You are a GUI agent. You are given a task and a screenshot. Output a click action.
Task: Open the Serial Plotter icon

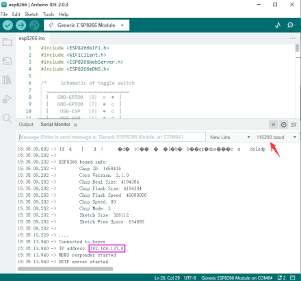(278, 25)
